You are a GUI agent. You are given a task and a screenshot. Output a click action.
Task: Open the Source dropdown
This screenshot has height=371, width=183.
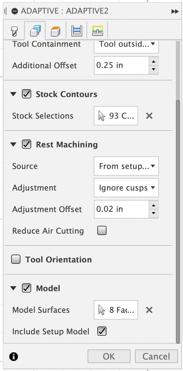[x=126, y=166]
